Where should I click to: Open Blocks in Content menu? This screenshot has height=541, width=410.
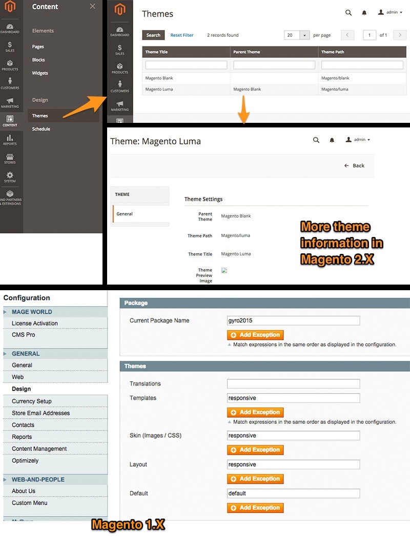38,60
